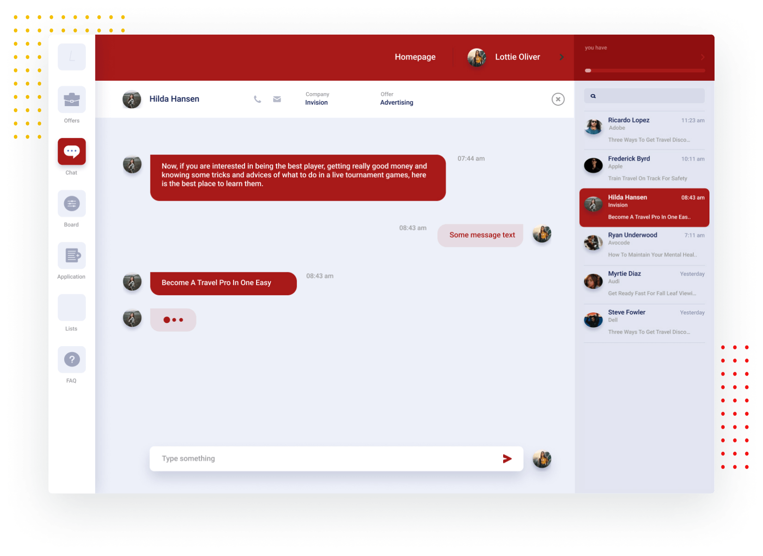763x556 pixels.
Task: Go to Homepage link
Action: coord(415,57)
